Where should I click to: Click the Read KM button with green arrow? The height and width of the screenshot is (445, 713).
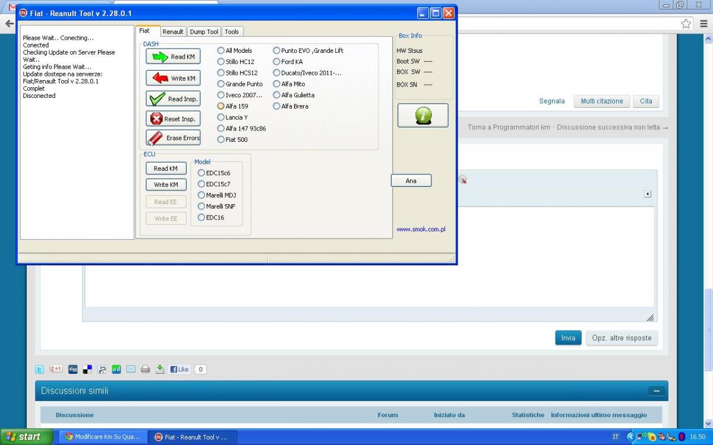click(x=173, y=56)
